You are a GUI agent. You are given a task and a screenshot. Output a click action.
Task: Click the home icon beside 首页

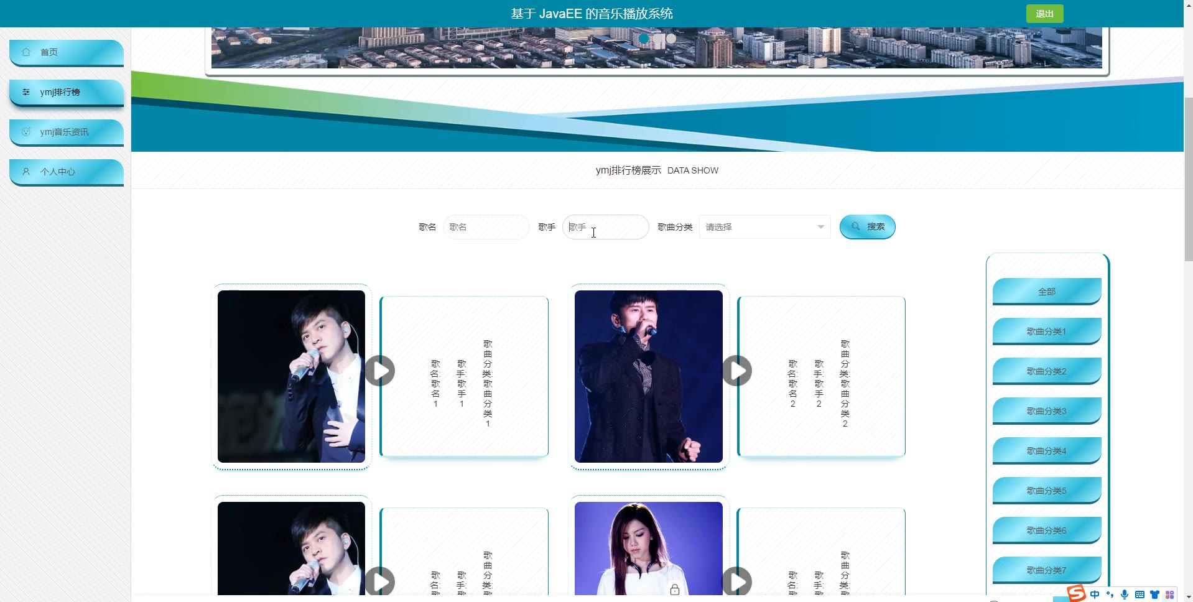coord(26,52)
